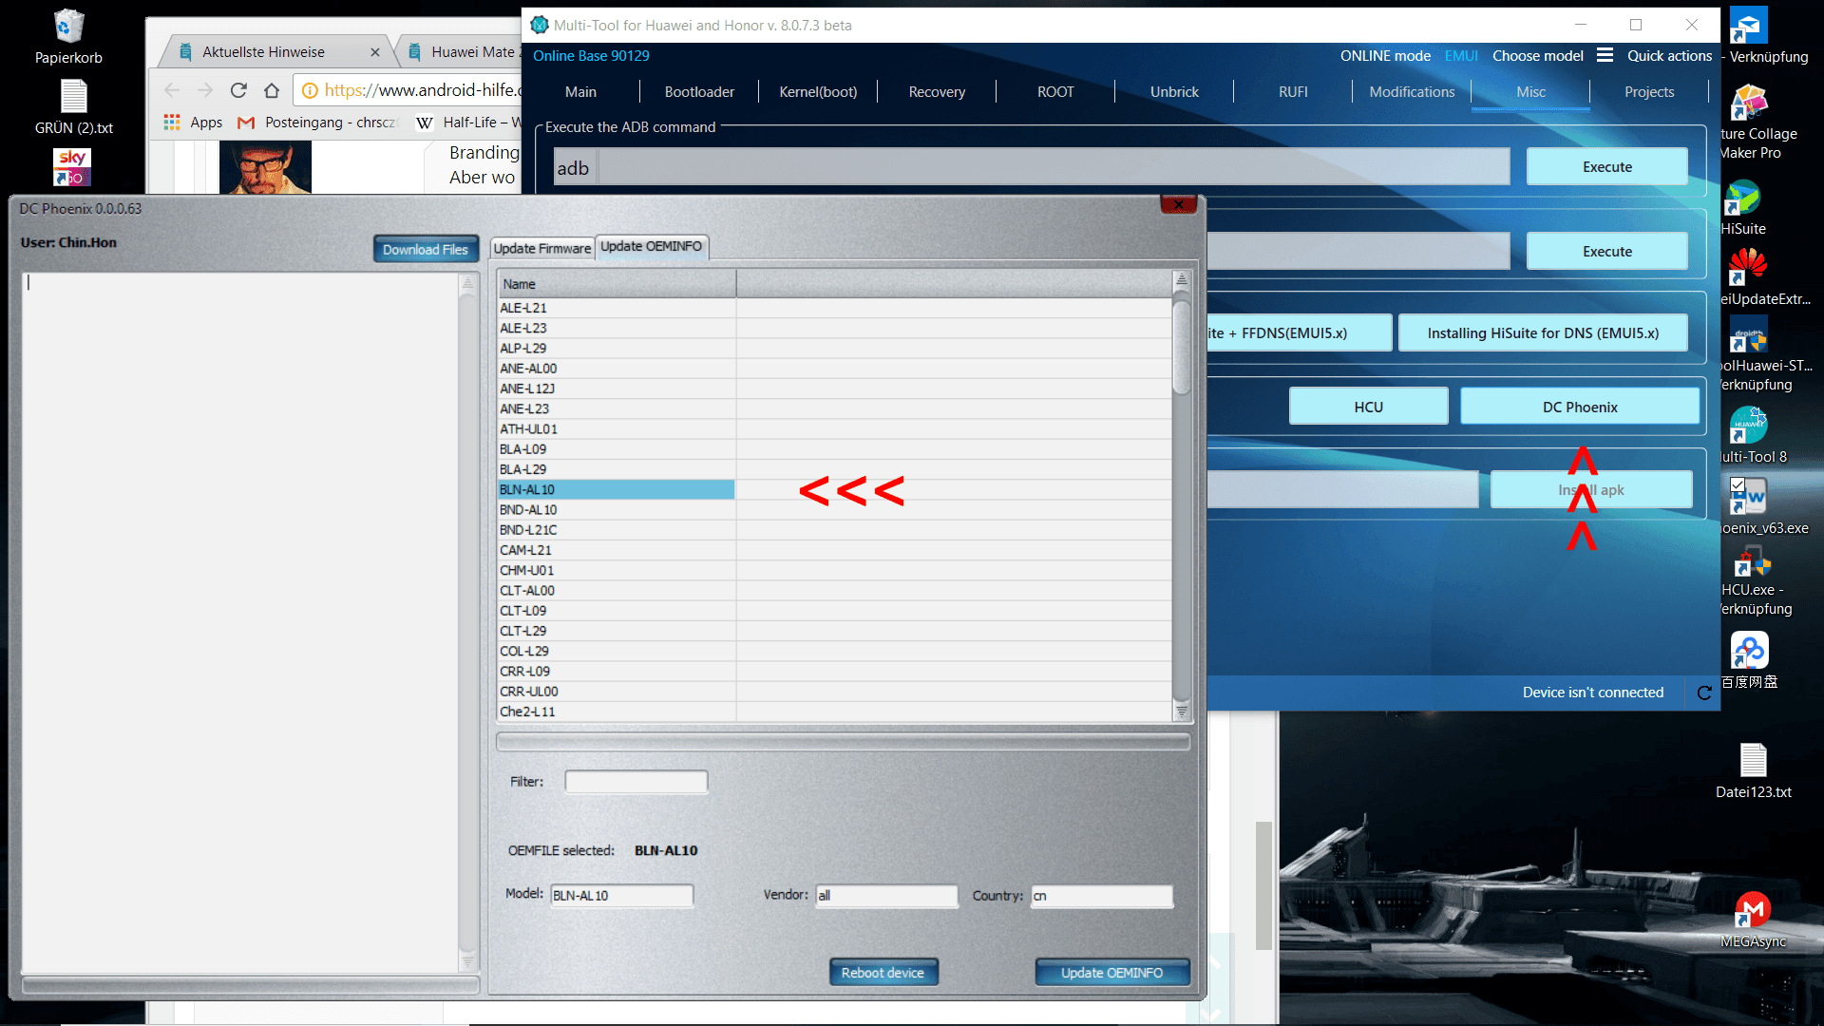Click Installing HiSuite for DNS (EMUI5.x)
The height and width of the screenshot is (1026, 1824).
pyautogui.click(x=1543, y=333)
